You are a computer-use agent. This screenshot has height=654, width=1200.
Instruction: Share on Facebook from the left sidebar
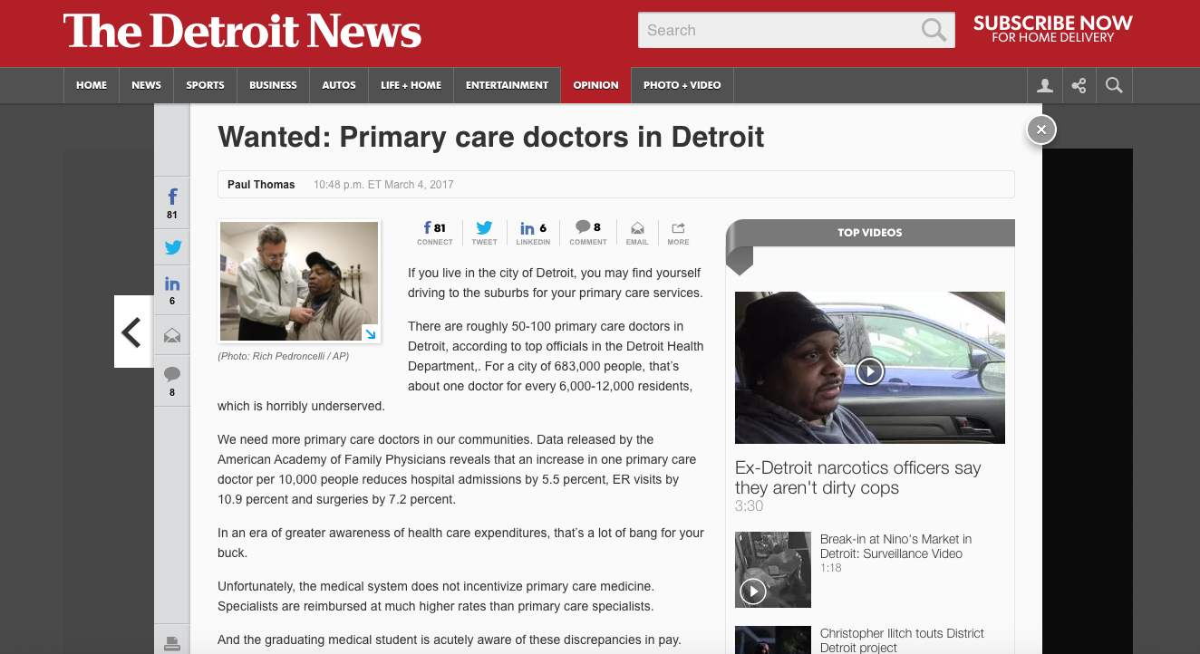172,203
